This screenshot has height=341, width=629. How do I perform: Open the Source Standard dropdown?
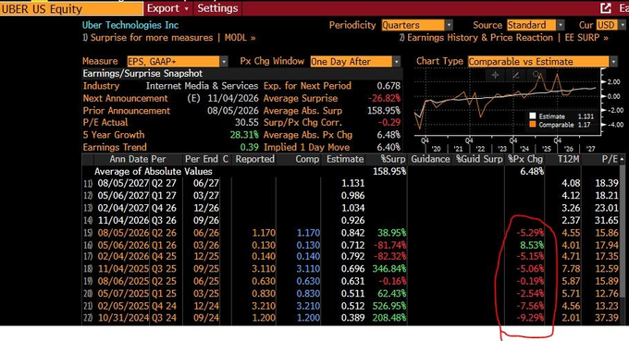[536, 25]
